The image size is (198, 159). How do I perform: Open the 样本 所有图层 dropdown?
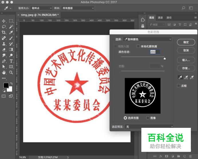[x=78, y=8]
